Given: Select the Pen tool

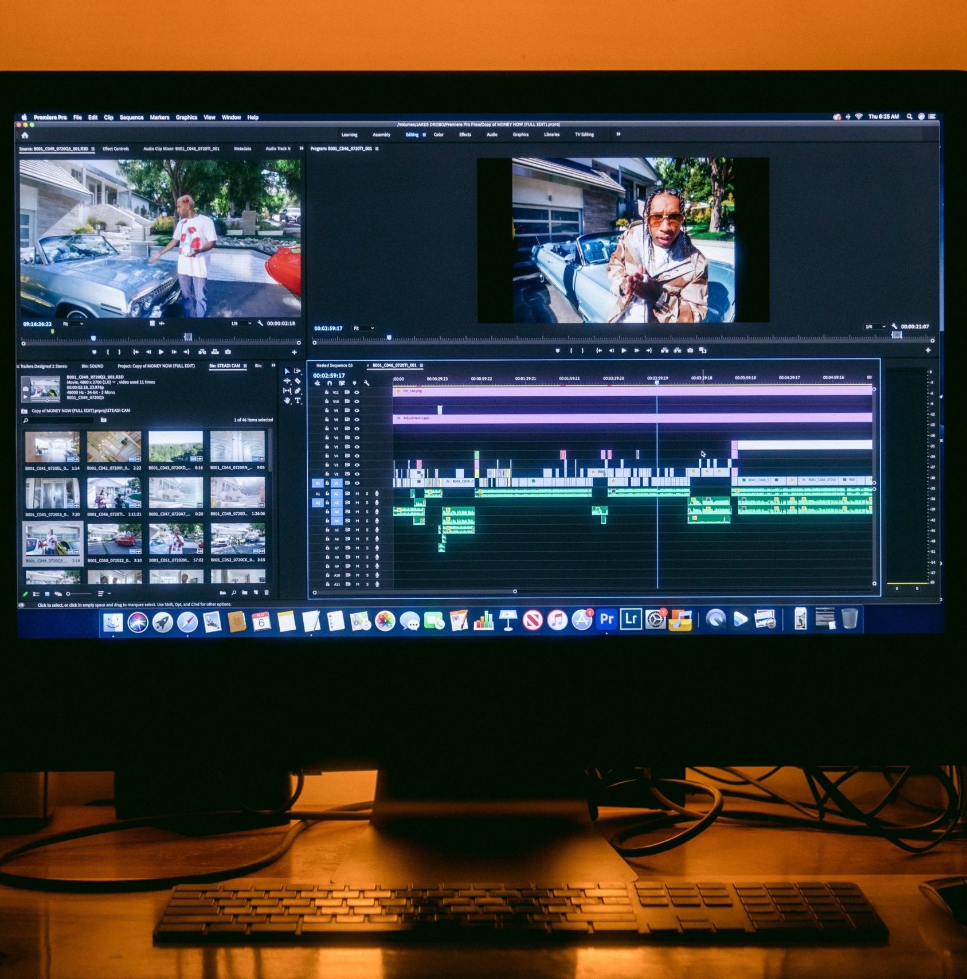Looking at the screenshot, I should (297, 391).
